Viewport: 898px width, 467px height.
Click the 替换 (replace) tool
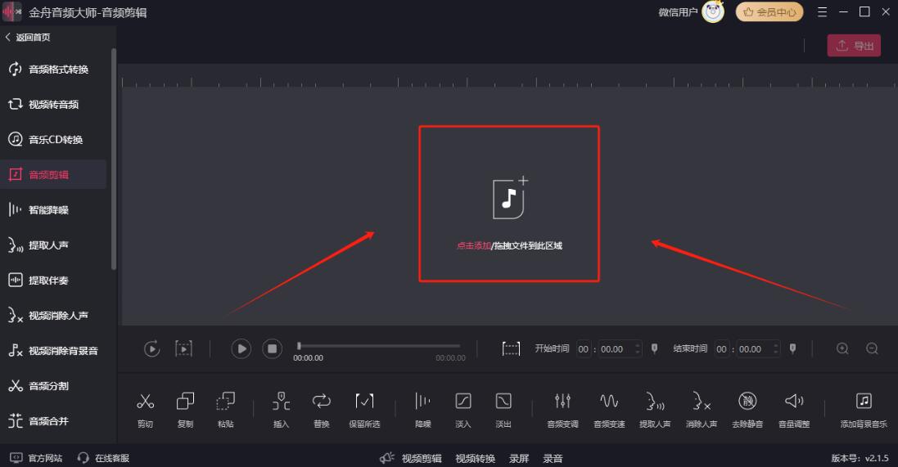[x=321, y=409]
